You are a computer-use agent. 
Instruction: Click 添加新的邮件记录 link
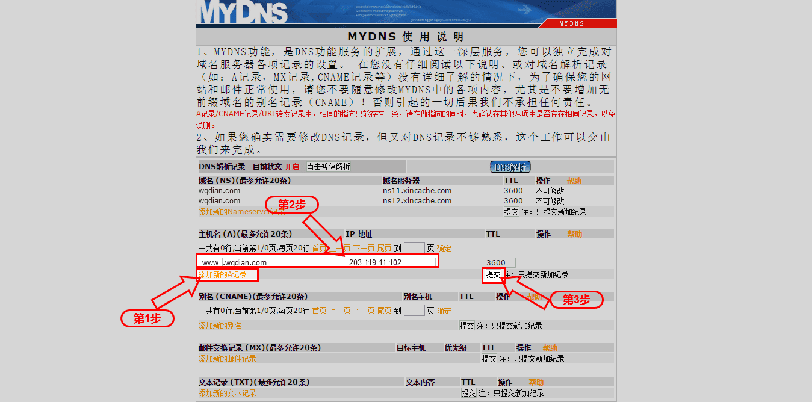[x=228, y=359]
